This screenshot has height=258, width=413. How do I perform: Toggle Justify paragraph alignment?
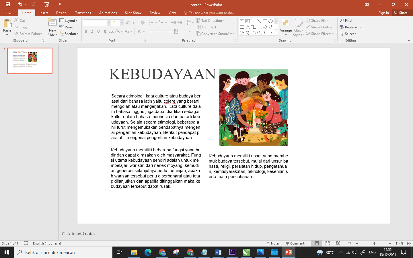coord(170,32)
